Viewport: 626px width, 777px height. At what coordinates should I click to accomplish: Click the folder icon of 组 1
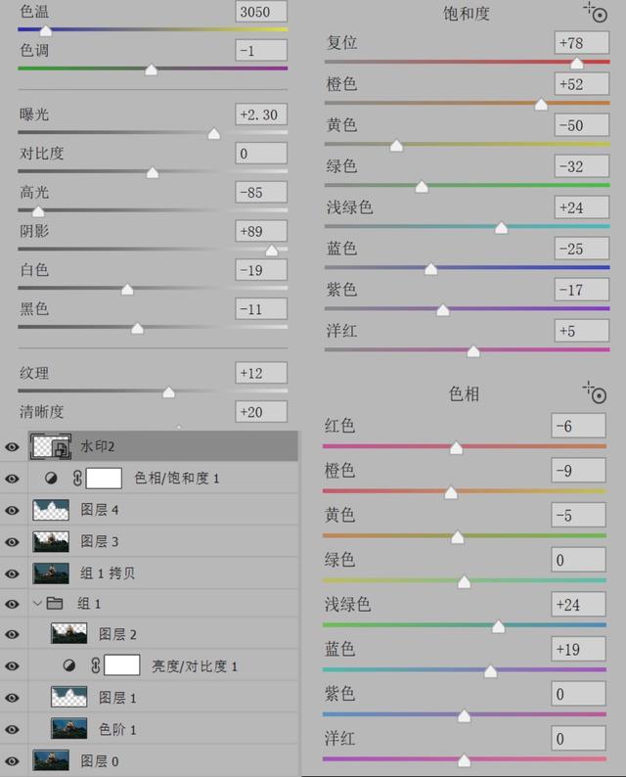coord(55,603)
